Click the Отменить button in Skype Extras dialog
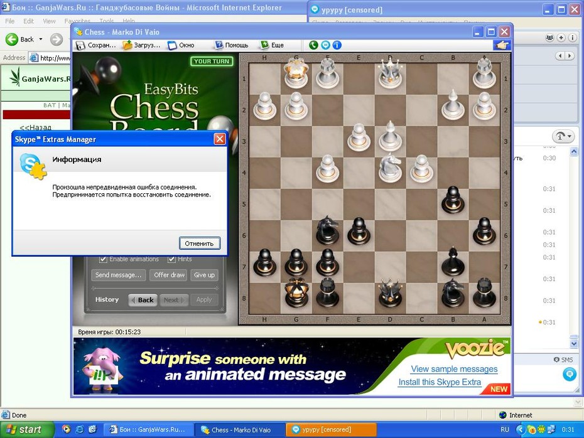This screenshot has height=438, width=584. tap(199, 243)
